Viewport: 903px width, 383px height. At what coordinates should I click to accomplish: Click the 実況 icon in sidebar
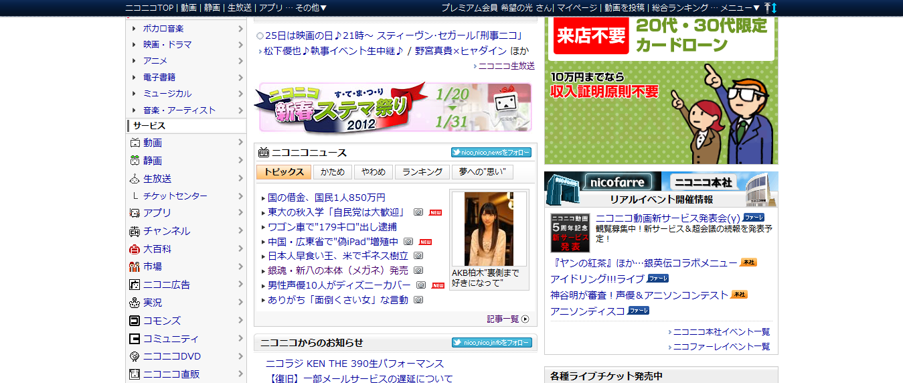pos(135,303)
